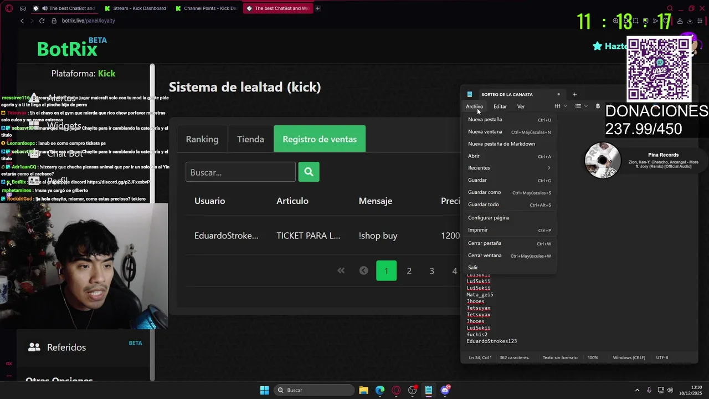Open Opera easy setup menu icon
Screen dimensions: 709x399
tap(700, 21)
